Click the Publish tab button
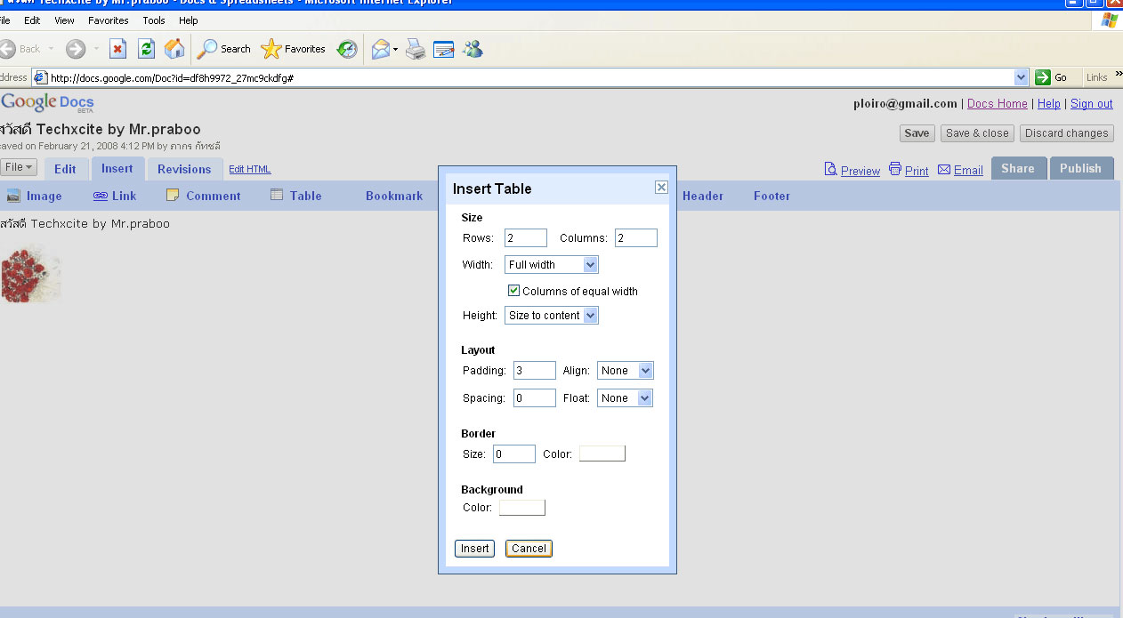This screenshot has height=618, width=1123. point(1080,168)
